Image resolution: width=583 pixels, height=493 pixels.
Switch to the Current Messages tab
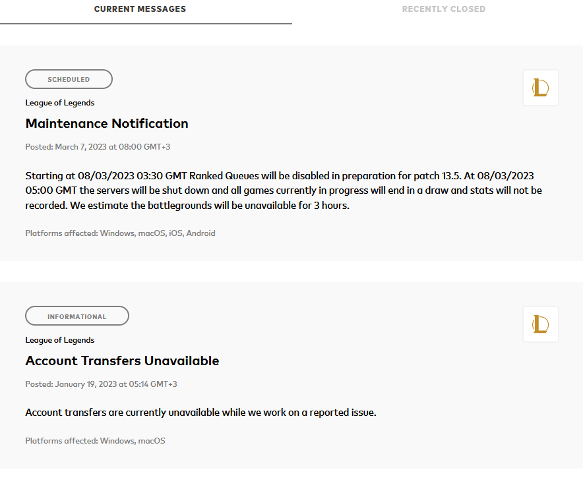click(140, 9)
